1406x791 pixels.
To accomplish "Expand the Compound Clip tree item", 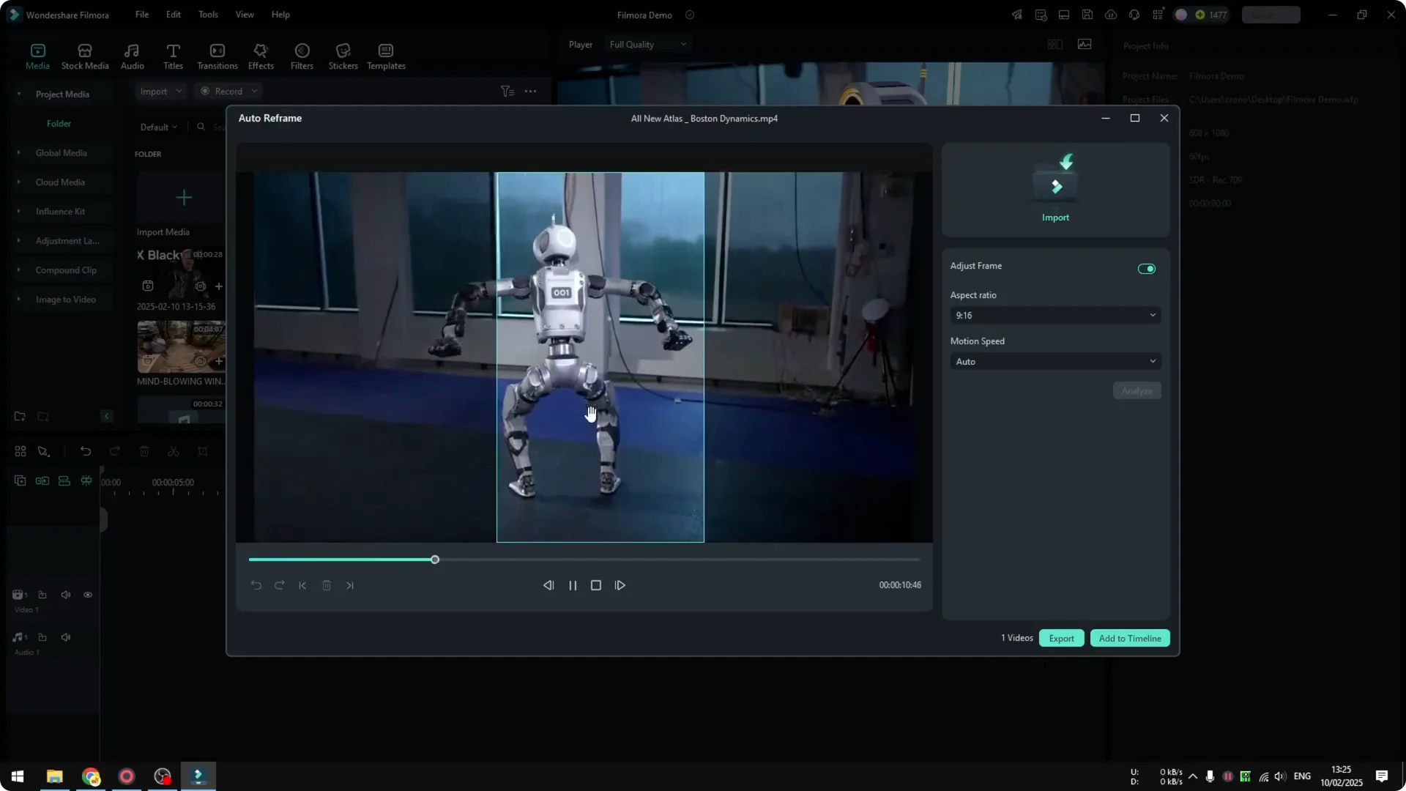I will coord(19,270).
